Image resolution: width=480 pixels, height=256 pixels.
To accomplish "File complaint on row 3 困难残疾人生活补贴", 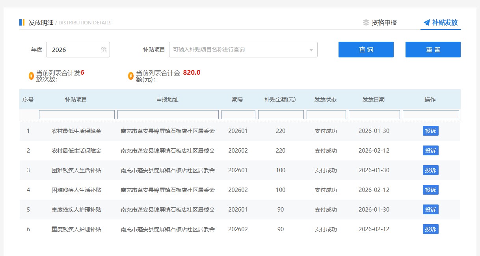I will click(x=430, y=170).
